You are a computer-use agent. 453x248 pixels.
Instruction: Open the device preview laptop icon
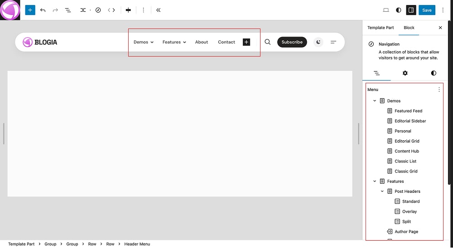[386, 10]
